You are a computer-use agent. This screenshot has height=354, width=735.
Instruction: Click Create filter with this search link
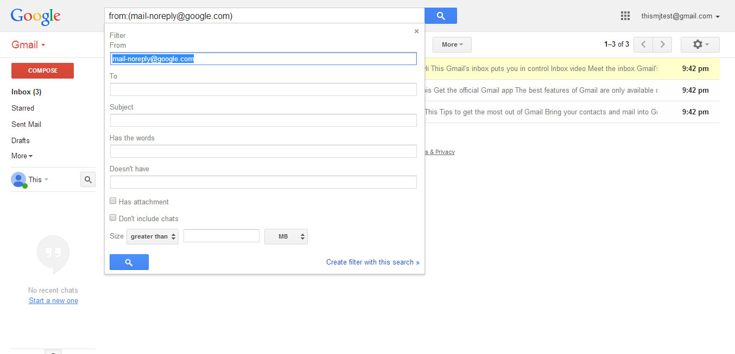tap(373, 262)
